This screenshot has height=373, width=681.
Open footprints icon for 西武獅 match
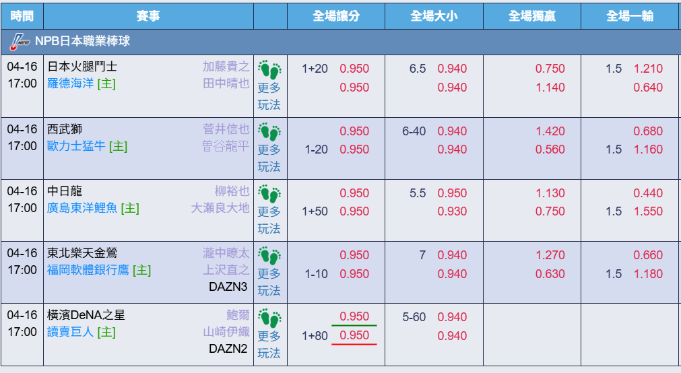(x=269, y=132)
